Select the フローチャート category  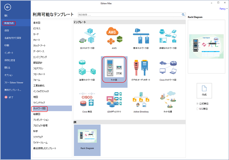point(39,74)
